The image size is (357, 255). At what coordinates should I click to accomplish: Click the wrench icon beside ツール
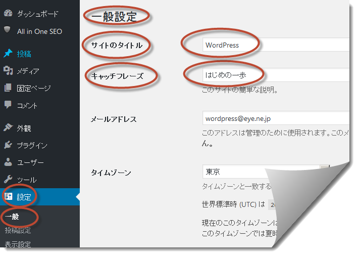(8, 179)
